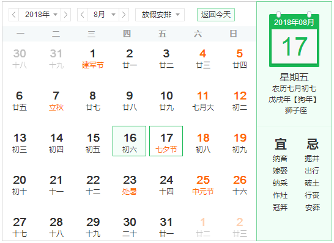Image resolution: width=334 pixels, height=243 pixels.
Task: Click the 忌 heading
Action: (x=313, y=144)
